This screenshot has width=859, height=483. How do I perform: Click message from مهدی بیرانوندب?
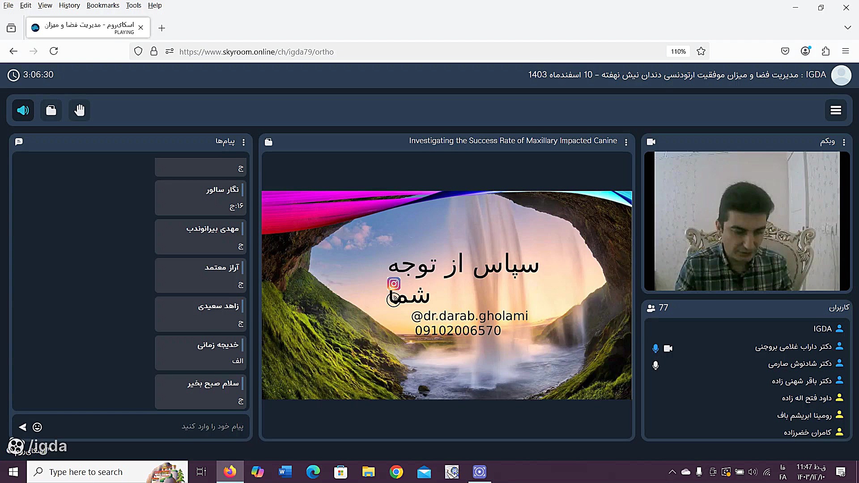[200, 237]
